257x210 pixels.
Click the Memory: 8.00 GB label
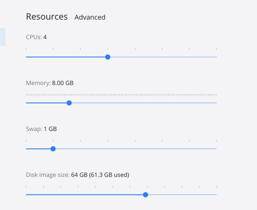pyautogui.click(x=49, y=83)
